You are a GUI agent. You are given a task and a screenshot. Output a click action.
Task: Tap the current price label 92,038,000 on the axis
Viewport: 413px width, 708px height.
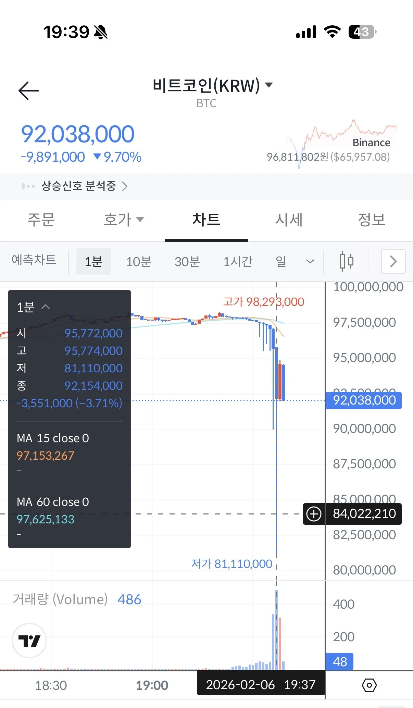(x=364, y=400)
